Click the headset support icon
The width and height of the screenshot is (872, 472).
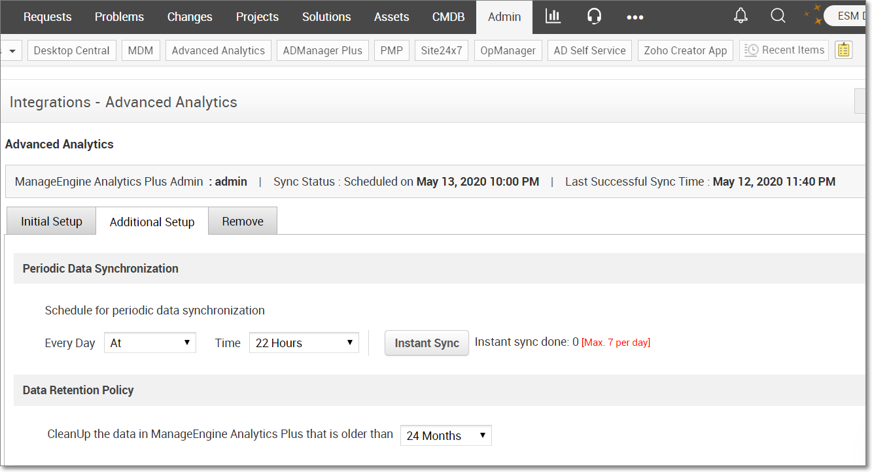coord(594,17)
